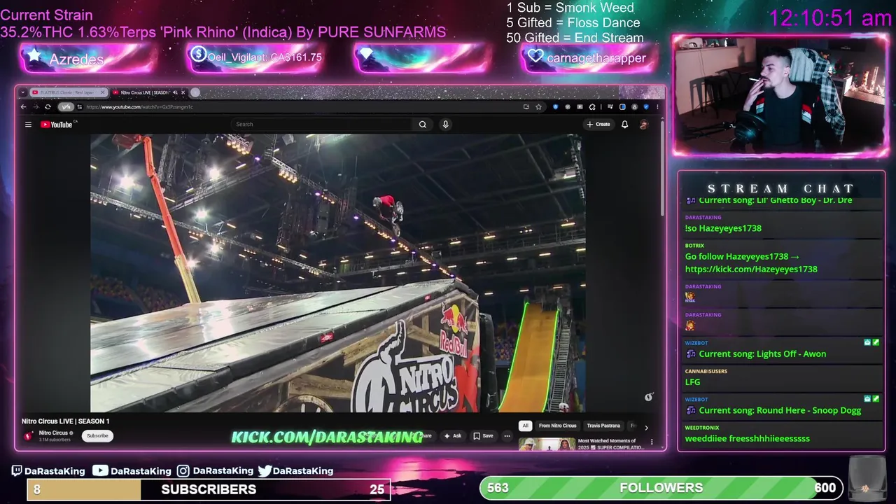The image size is (896, 504).
Task: Open browser three-dot menu
Action: coord(657,107)
